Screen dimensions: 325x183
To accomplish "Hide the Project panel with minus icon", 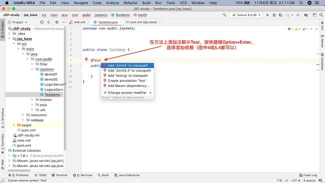I will 63,22.
